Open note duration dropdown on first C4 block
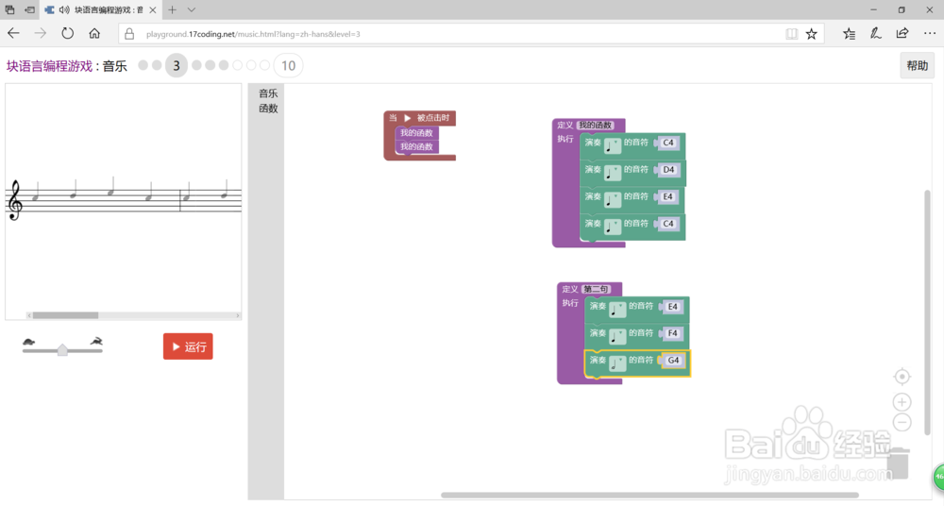The height and width of the screenshot is (506, 944). click(x=613, y=145)
